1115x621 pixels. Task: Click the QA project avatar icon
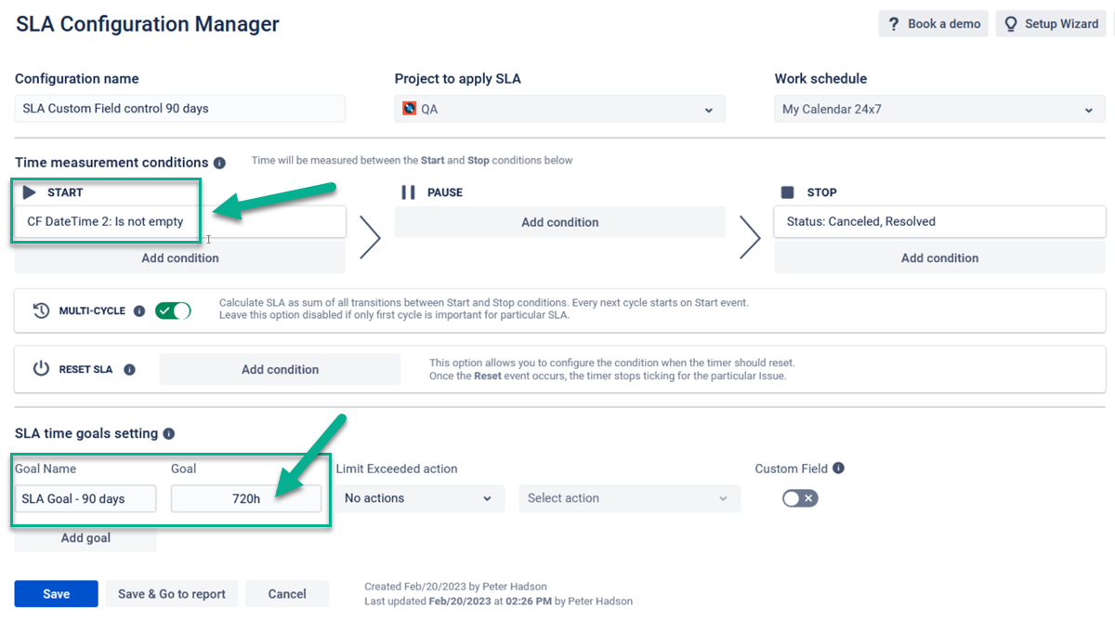point(410,108)
